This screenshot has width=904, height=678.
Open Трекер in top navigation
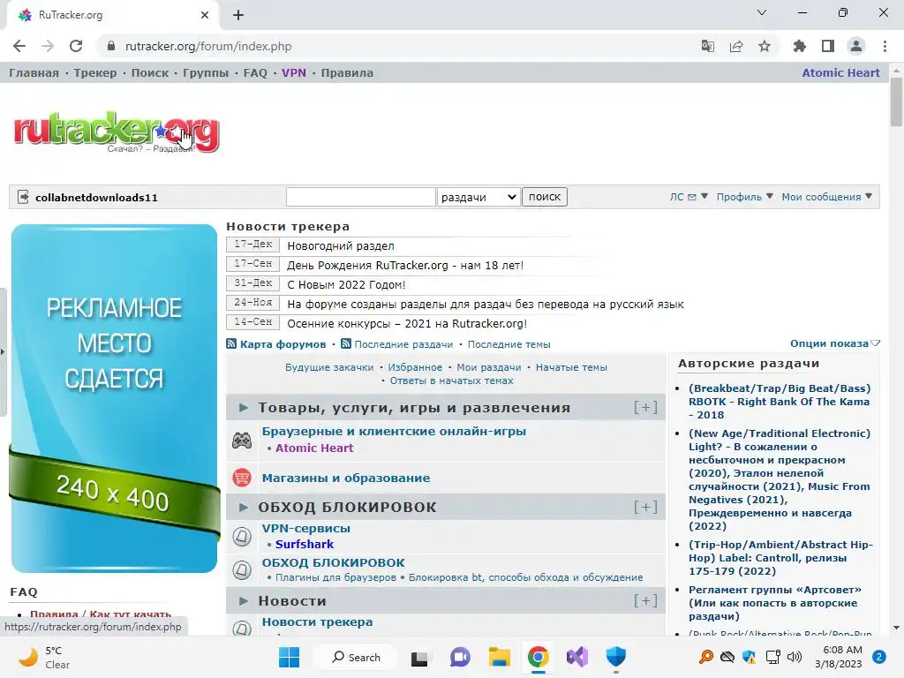95,73
